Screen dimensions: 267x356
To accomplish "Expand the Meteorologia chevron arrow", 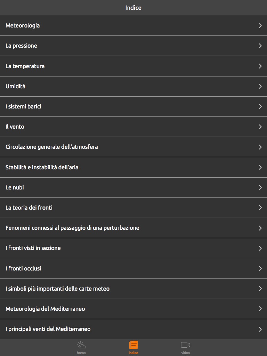I will coord(260,25).
